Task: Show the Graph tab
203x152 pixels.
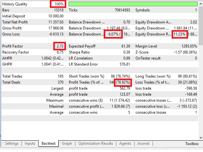Action: point(67,143)
